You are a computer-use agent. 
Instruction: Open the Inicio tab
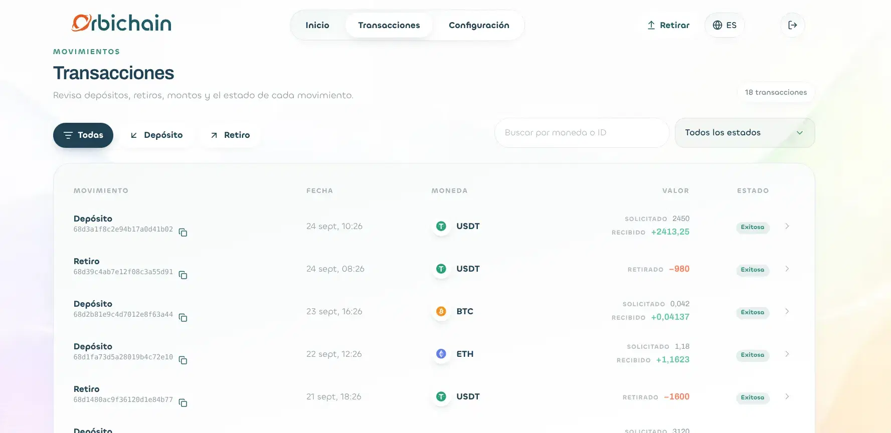pos(317,25)
